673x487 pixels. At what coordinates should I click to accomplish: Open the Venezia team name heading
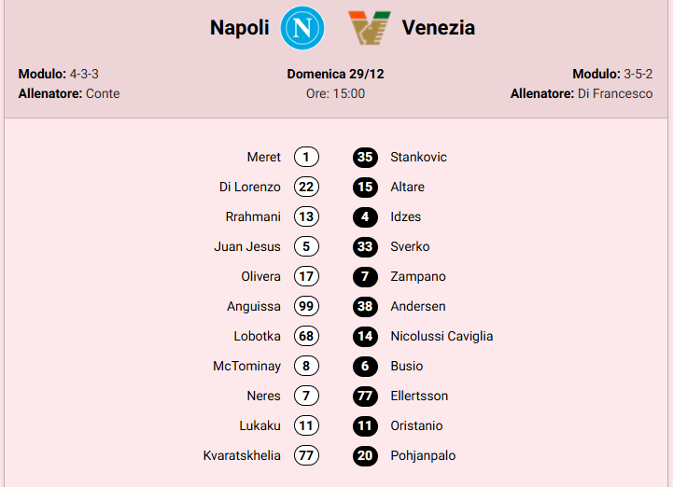pos(439,28)
